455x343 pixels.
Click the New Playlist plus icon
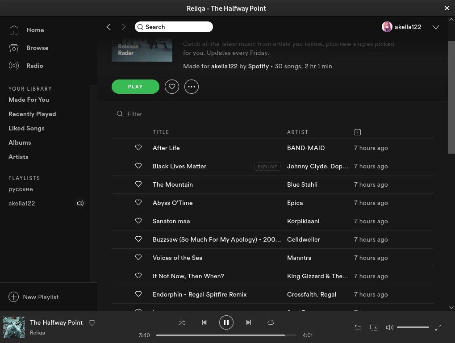[x=14, y=297]
